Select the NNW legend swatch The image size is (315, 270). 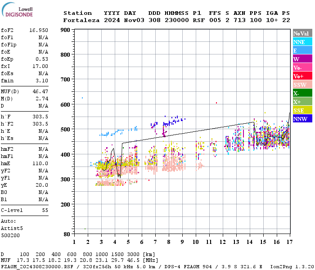(x=302, y=118)
